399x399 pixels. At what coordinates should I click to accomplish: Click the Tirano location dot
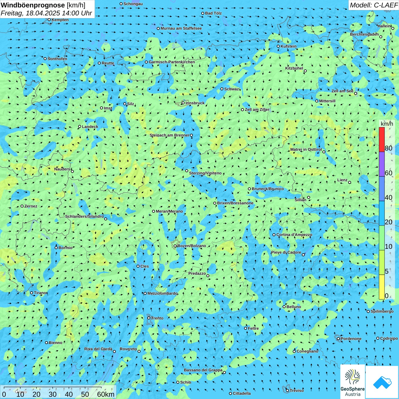pos(32,293)
